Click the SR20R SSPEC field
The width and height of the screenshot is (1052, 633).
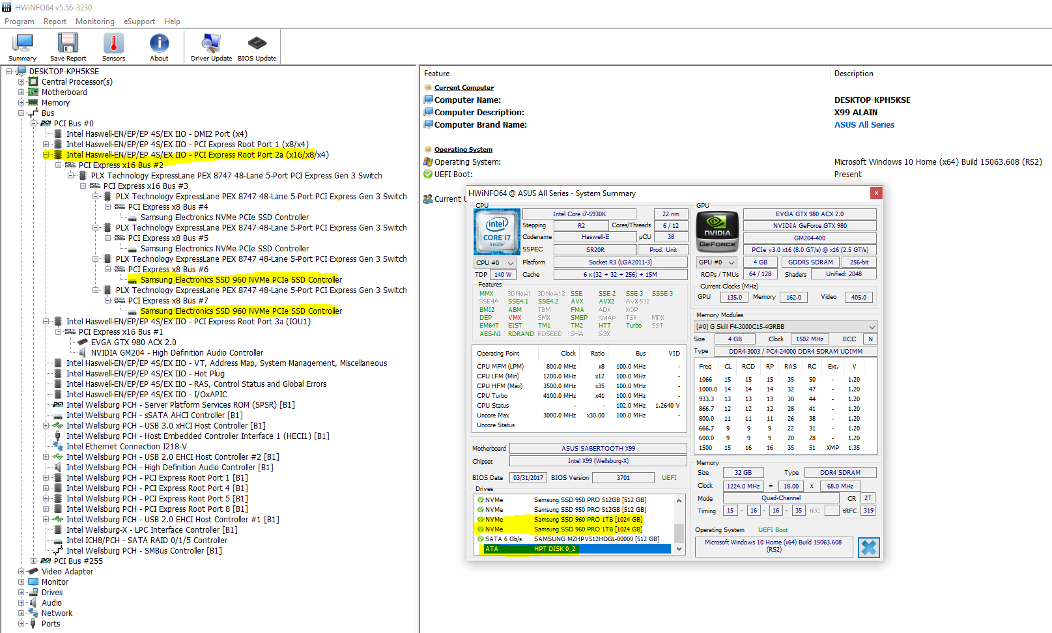[x=595, y=250]
